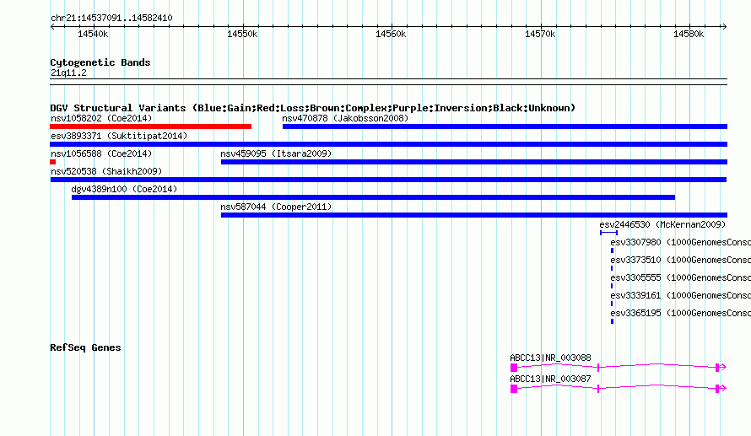
Task: Open ABCC13|NR_003088 gene label
Action: pos(550,358)
